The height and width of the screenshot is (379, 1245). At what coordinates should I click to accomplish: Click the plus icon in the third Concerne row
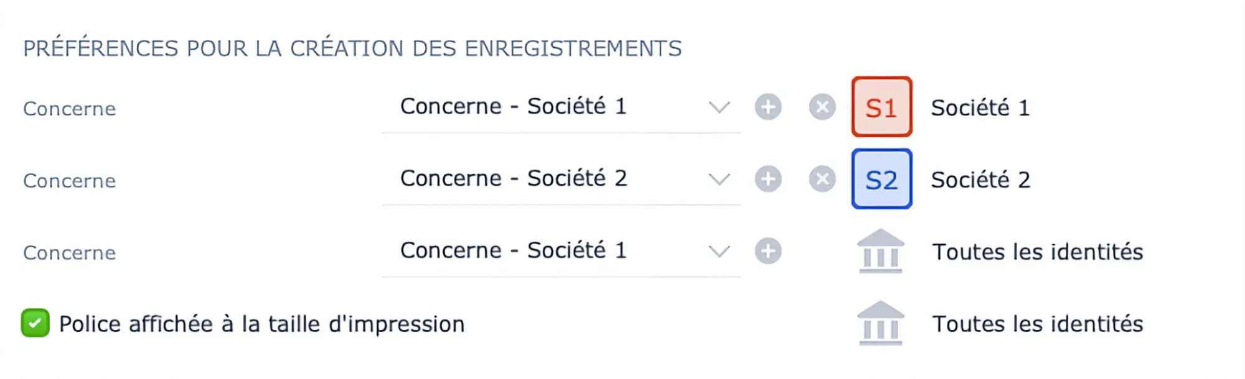[768, 251]
